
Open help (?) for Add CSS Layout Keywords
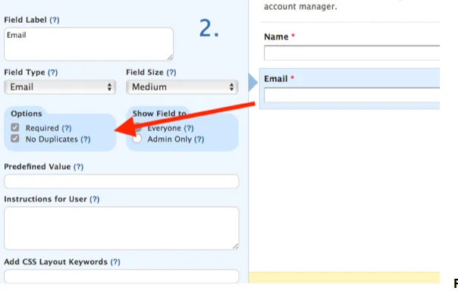115,261
